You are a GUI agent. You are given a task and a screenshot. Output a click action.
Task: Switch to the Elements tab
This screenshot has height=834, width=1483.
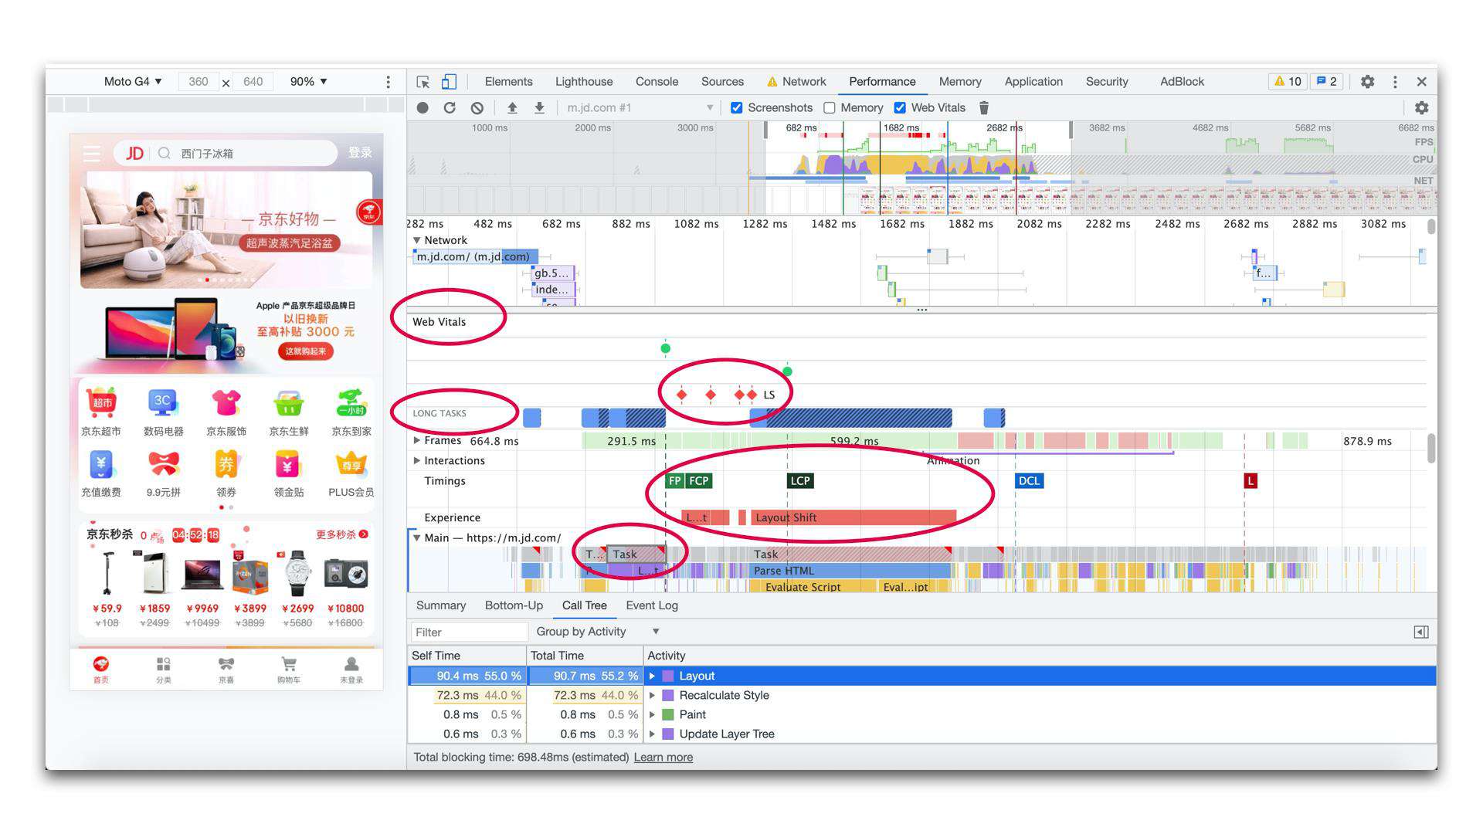click(508, 82)
